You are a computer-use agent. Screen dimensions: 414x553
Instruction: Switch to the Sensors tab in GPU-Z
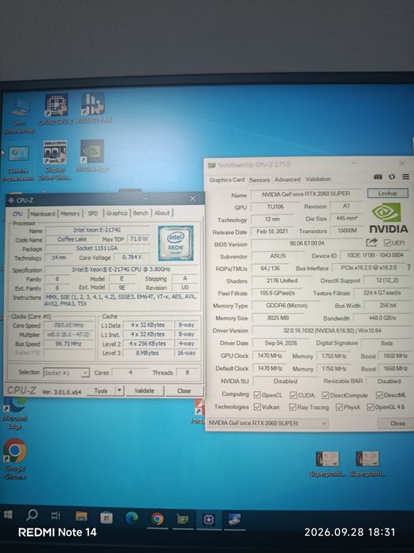point(259,180)
